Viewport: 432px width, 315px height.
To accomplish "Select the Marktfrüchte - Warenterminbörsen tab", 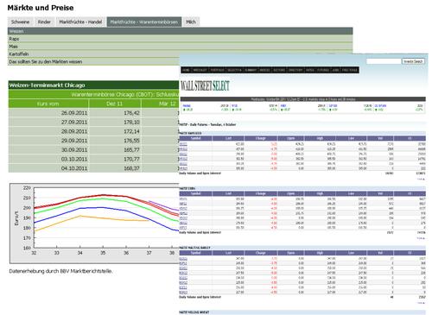I will pyautogui.click(x=144, y=22).
